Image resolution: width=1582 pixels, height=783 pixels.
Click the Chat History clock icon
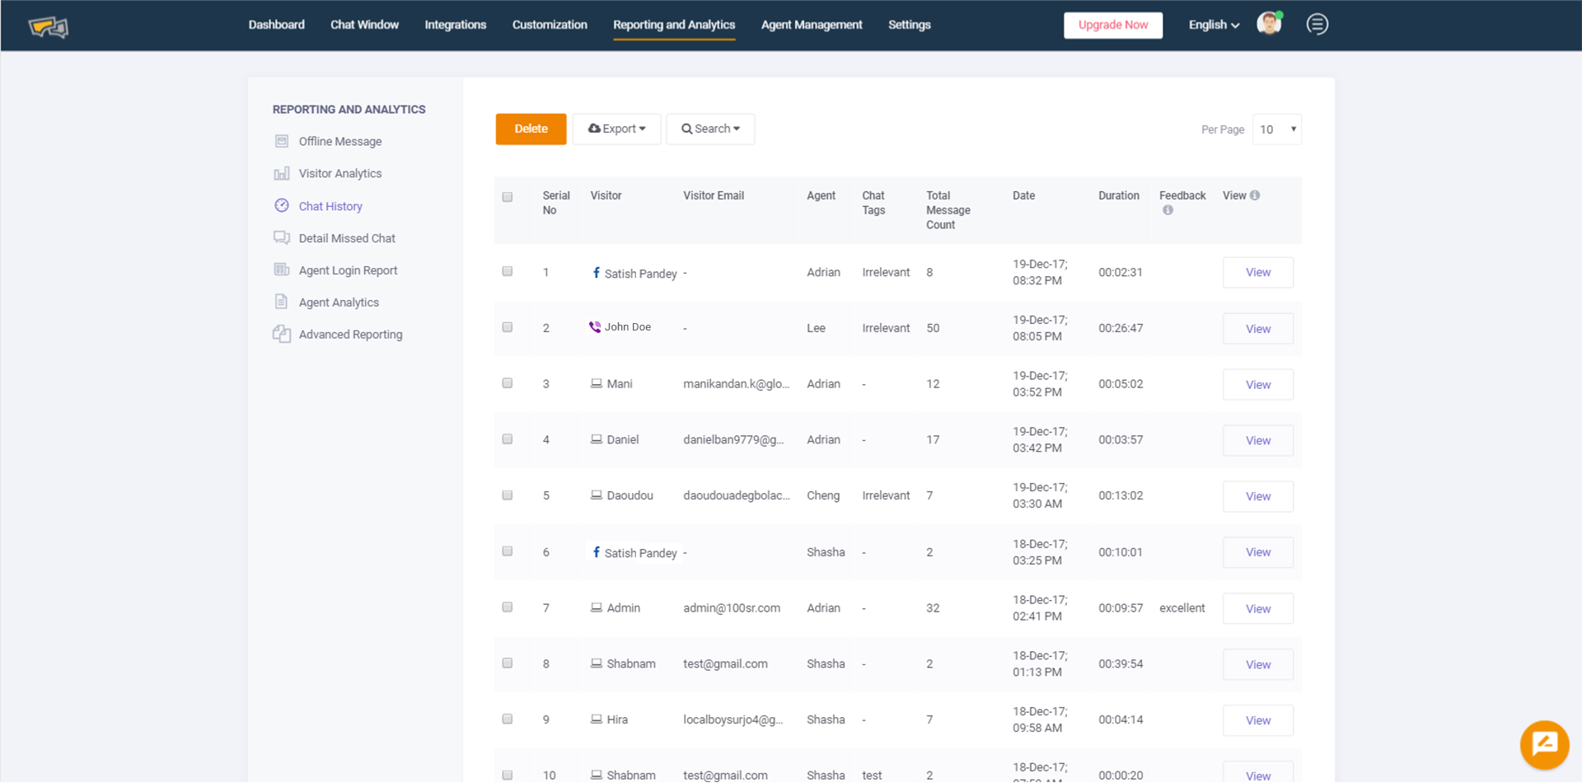(x=282, y=205)
